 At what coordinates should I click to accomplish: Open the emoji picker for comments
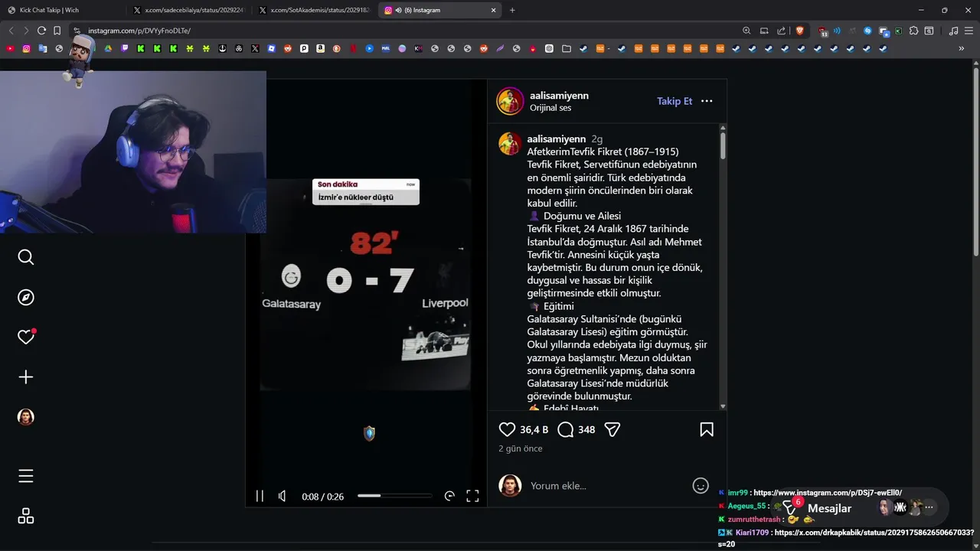click(x=700, y=485)
